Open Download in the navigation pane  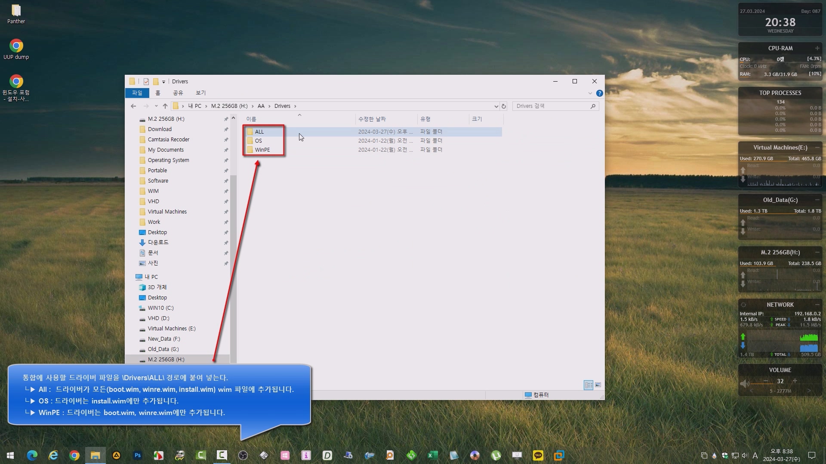click(160, 129)
